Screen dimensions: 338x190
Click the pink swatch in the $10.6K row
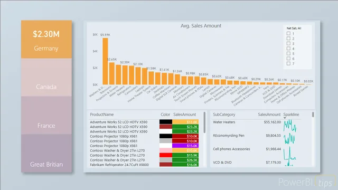coord(166,150)
